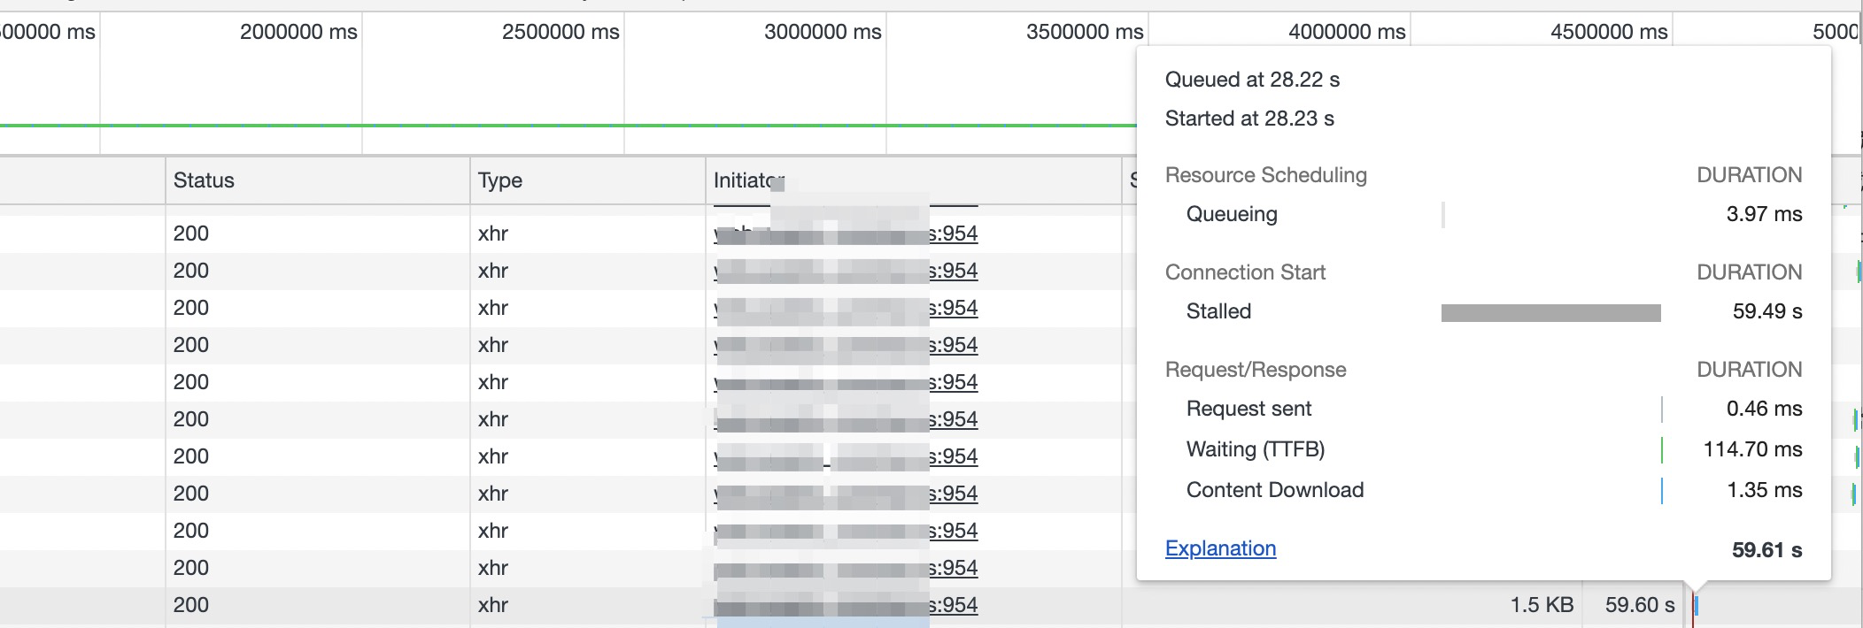Open the Explanation link in timing popup
Image resolution: width=1863 pixels, height=628 pixels.
click(x=1220, y=548)
